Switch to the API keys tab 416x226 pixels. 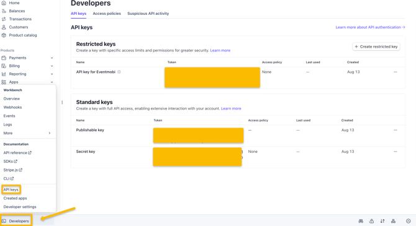click(78, 14)
